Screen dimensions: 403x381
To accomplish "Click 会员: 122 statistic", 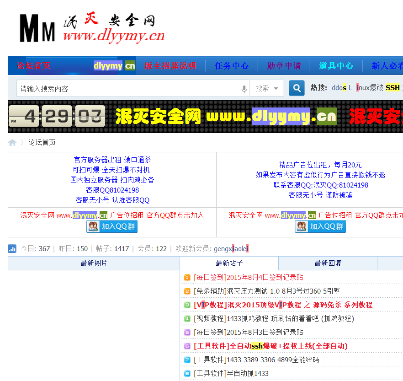I will (x=152, y=248).
